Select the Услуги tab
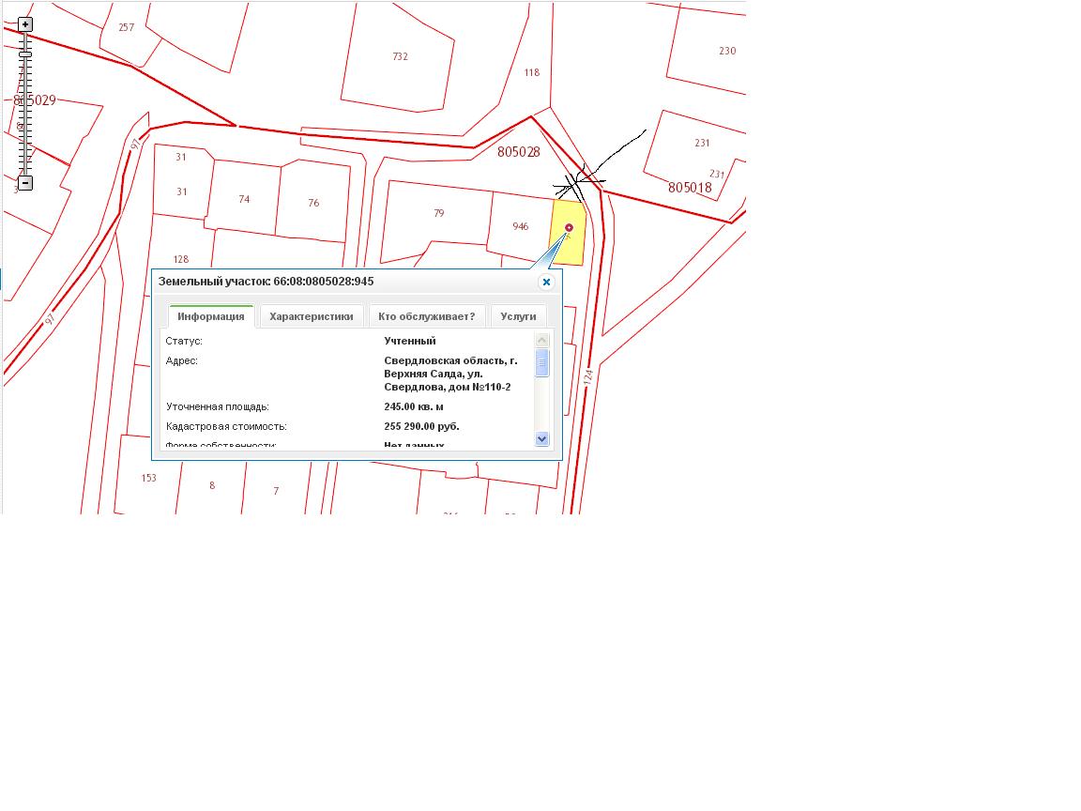This screenshot has width=1081, height=811. coord(518,316)
